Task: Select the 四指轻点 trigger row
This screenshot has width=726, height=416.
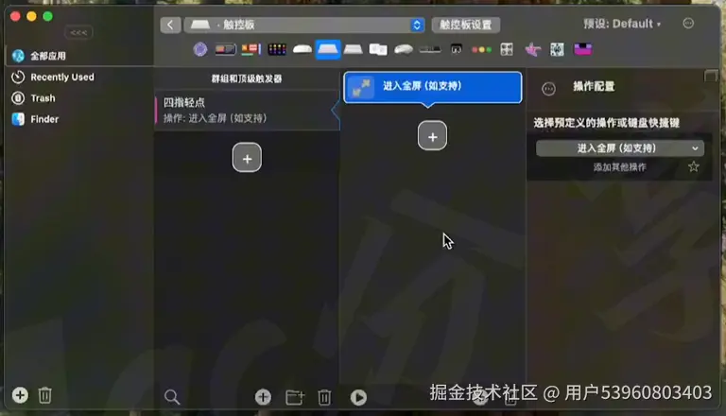Action: [x=247, y=111]
